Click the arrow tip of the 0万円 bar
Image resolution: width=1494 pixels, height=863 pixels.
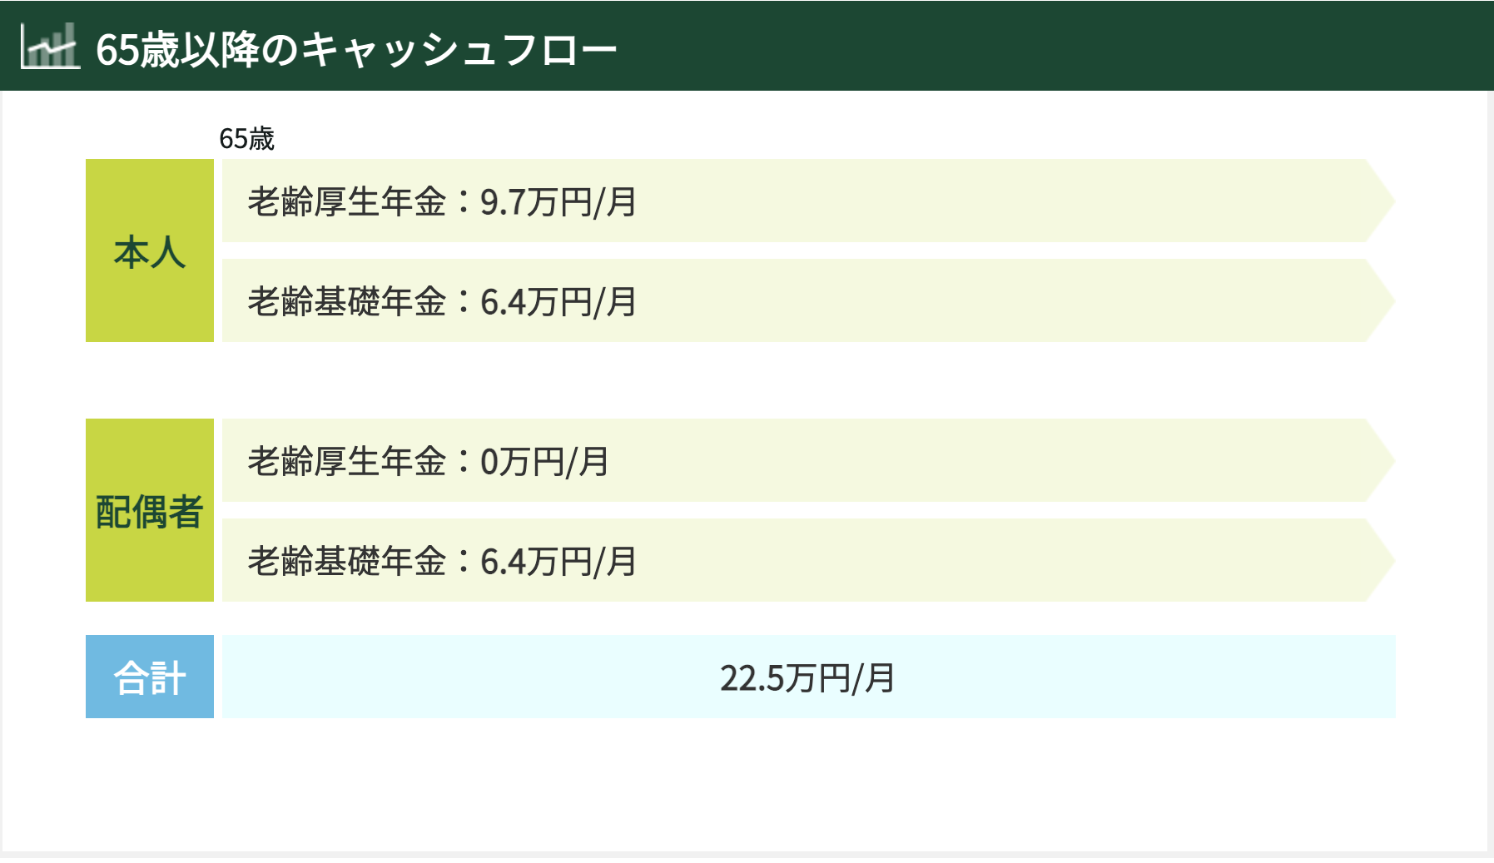pyautogui.click(x=1381, y=460)
